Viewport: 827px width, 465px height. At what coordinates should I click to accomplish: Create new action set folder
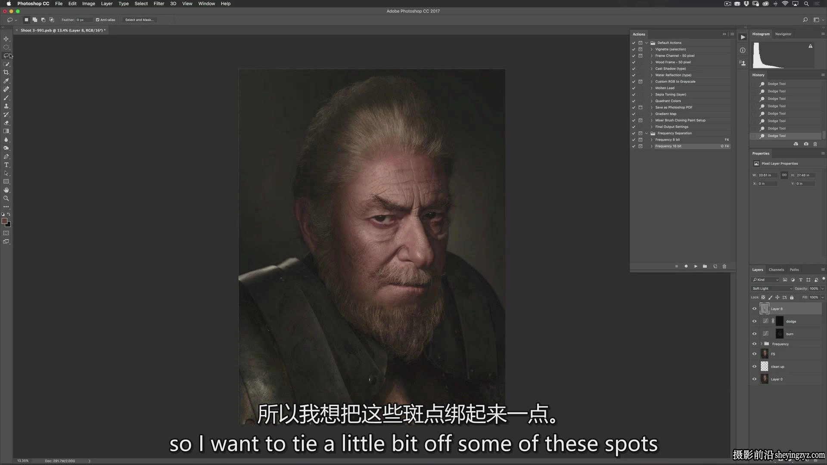tap(705, 267)
